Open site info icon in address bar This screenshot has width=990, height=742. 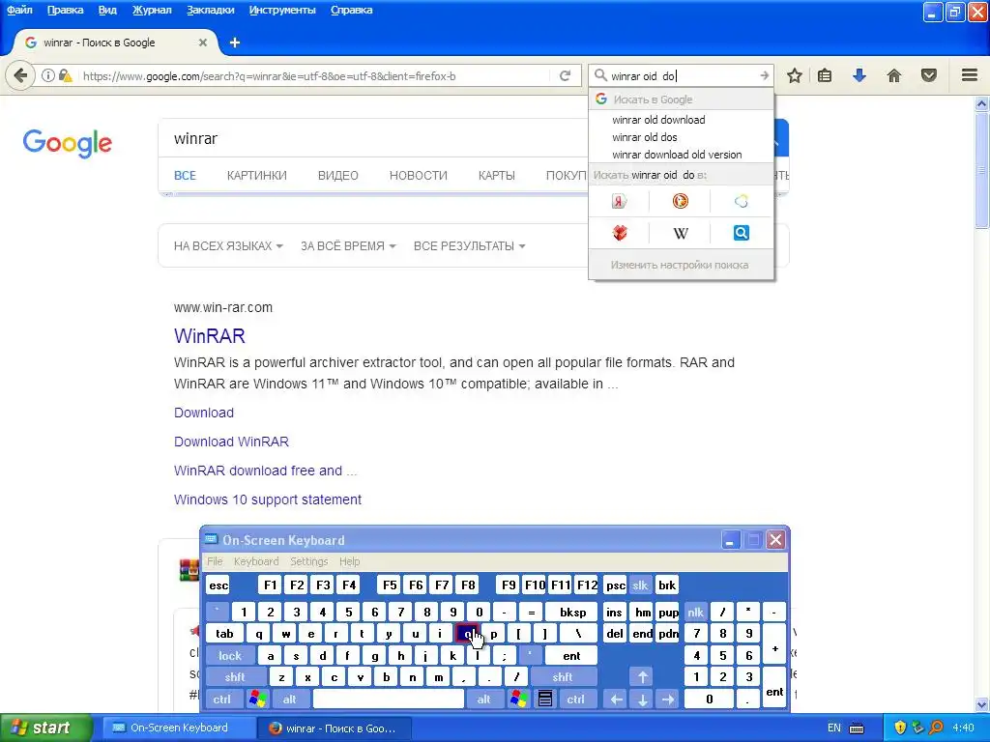click(x=48, y=76)
